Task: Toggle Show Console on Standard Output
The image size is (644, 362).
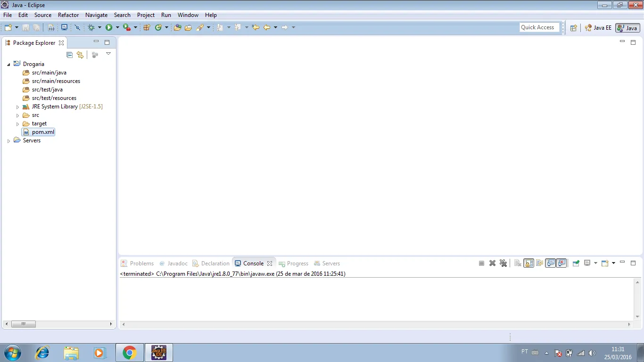Action: coord(550,263)
